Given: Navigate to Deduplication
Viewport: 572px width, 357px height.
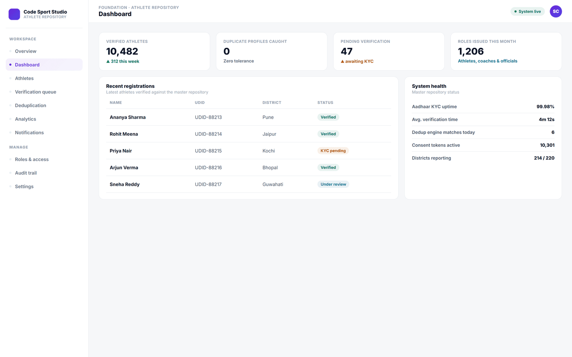Looking at the screenshot, I should [x=44, y=106].
